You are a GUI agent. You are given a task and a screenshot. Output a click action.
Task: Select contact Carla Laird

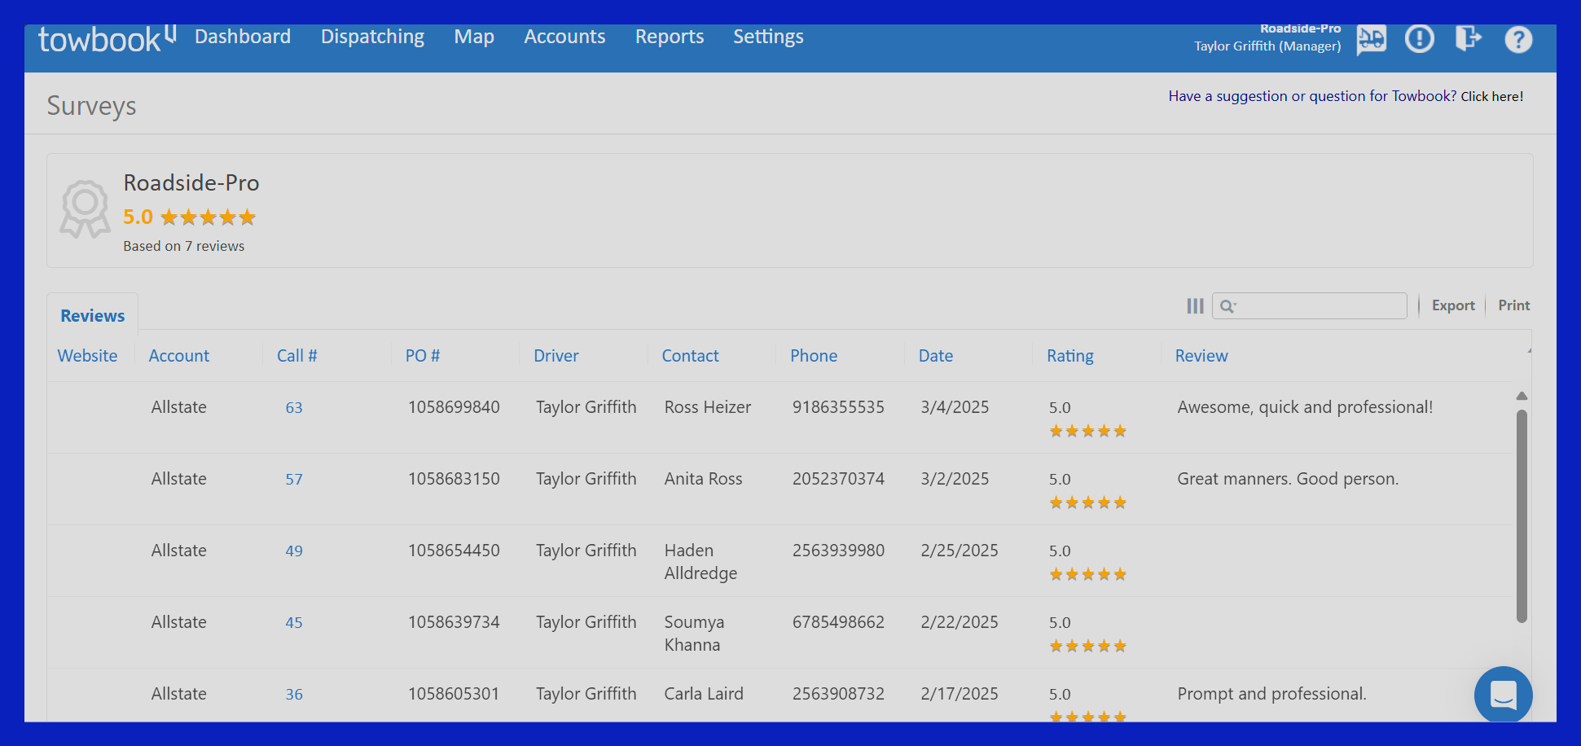(x=703, y=694)
